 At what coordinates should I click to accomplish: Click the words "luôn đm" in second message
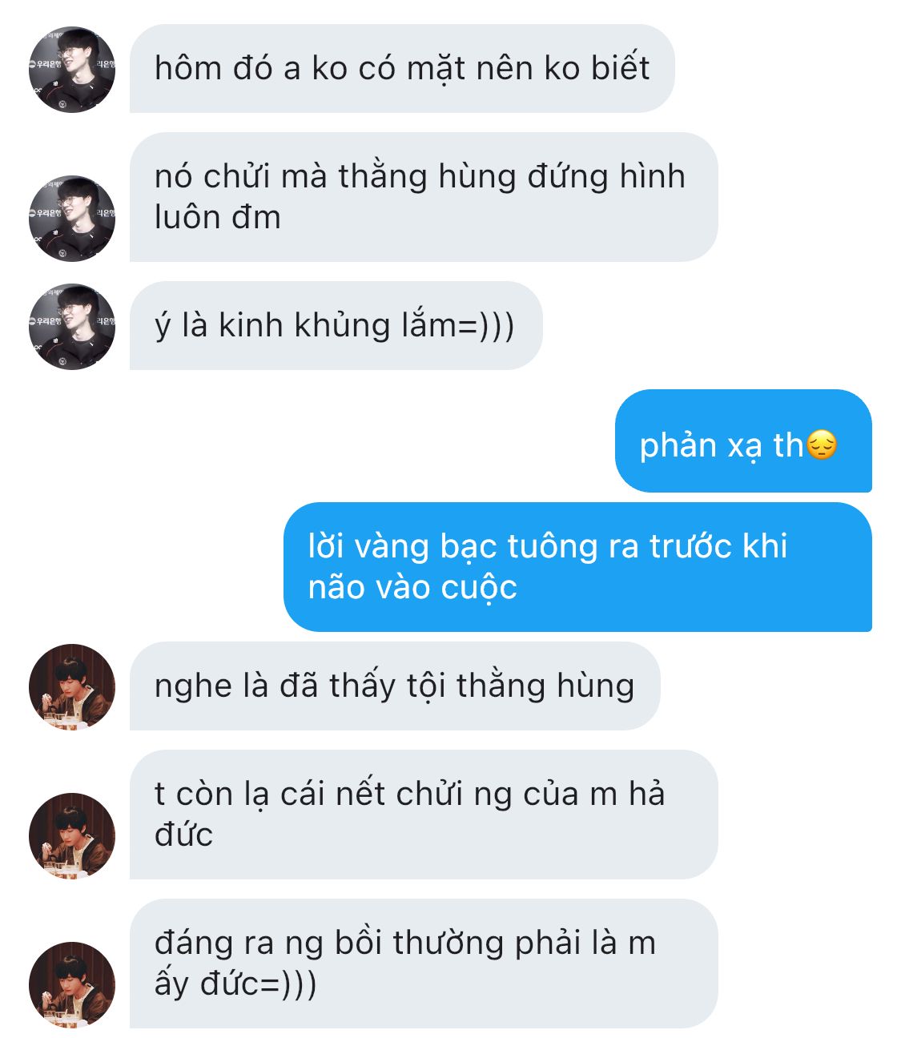(x=218, y=217)
